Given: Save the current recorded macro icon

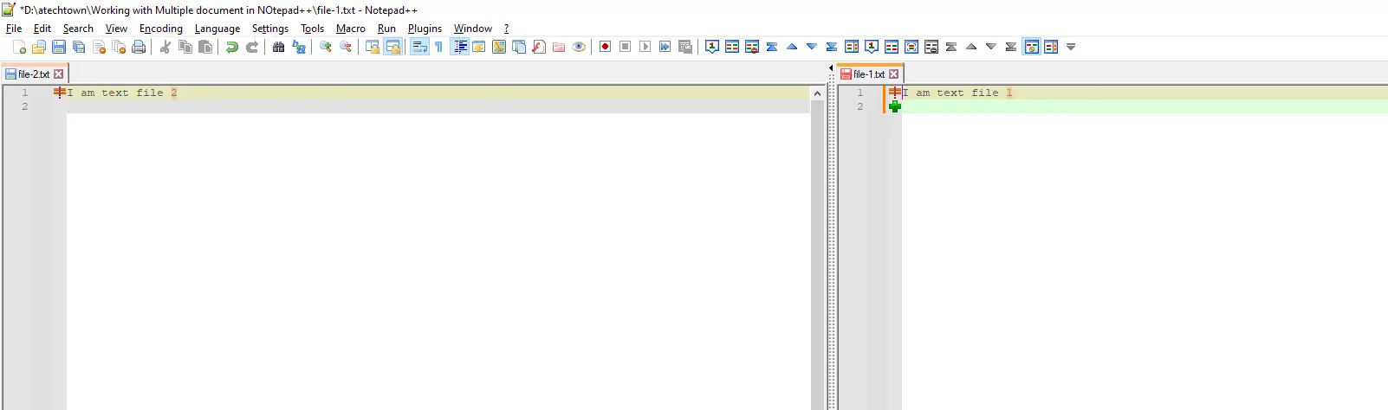Looking at the screenshot, I should [x=685, y=47].
